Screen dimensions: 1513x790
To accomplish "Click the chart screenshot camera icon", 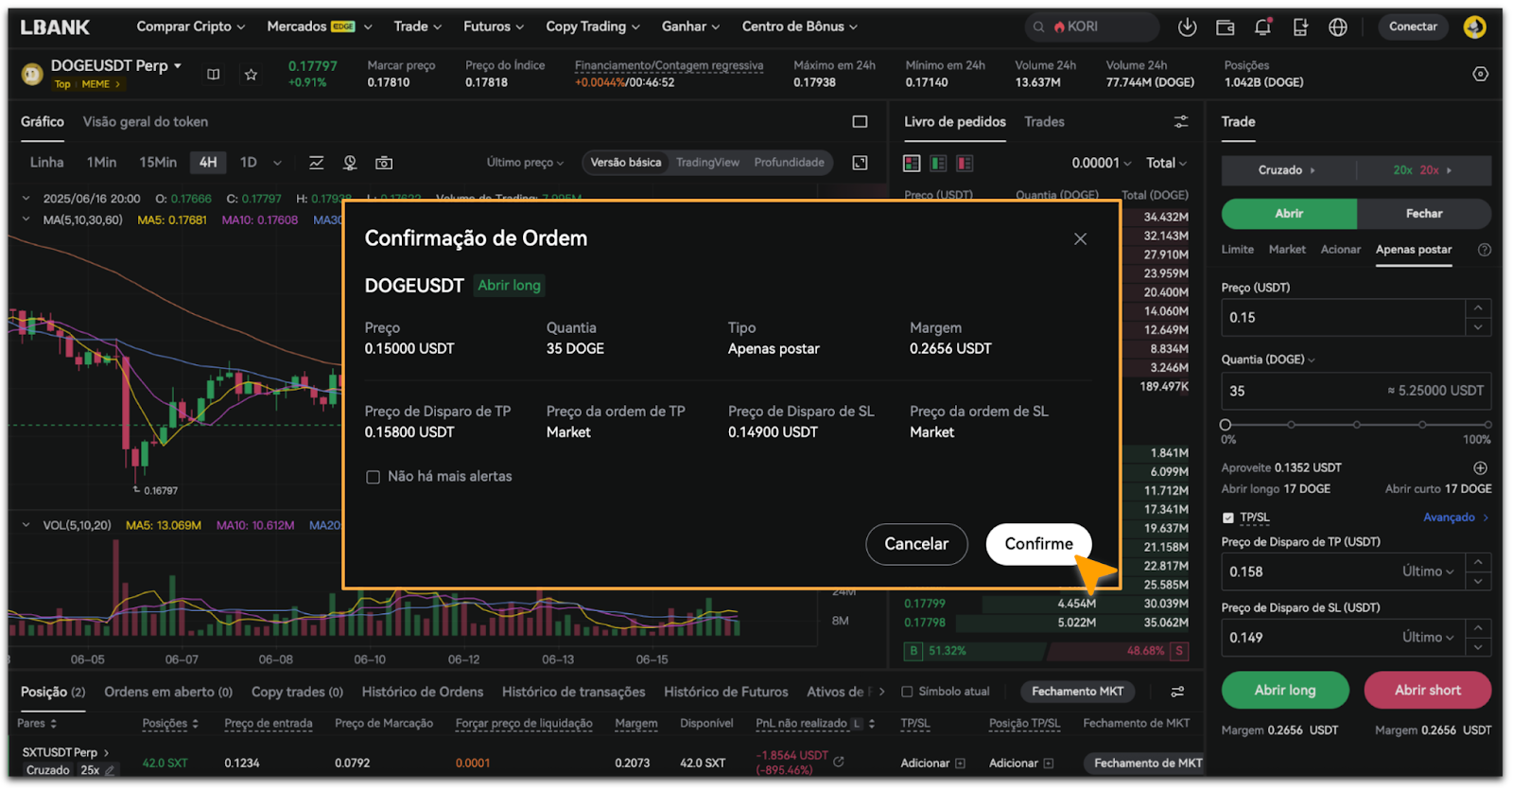I will tap(384, 163).
